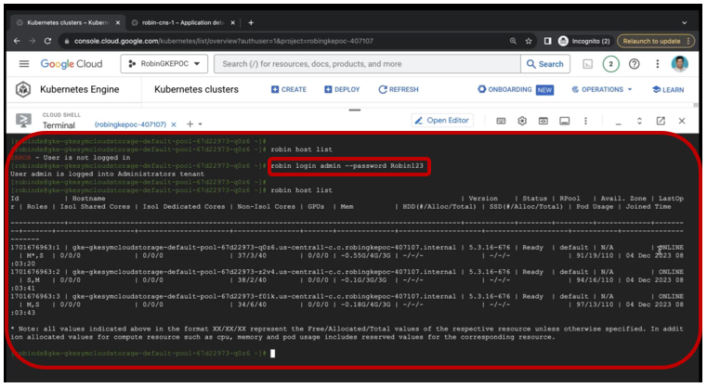Viewport: 707px width, 388px height.
Task: Click CREATE cluster button
Action: [289, 90]
